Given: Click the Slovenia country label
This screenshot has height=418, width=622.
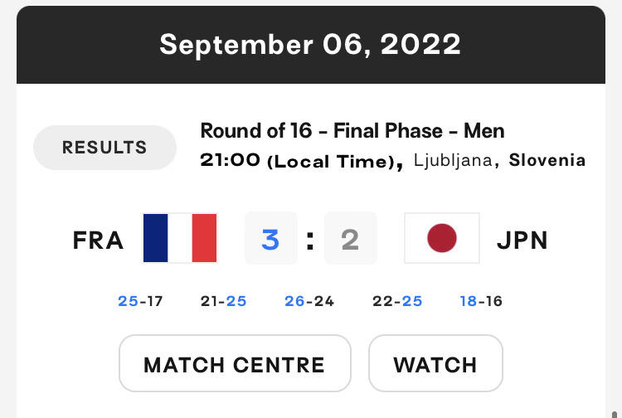Looking at the screenshot, I should [547, 160].
